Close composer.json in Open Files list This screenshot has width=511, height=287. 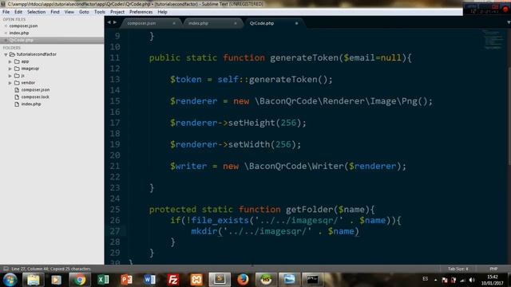pyautogui.click(x=6, y=26)
